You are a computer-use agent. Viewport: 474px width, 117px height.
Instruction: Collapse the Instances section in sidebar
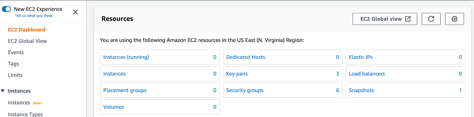(x=3, y=91)
